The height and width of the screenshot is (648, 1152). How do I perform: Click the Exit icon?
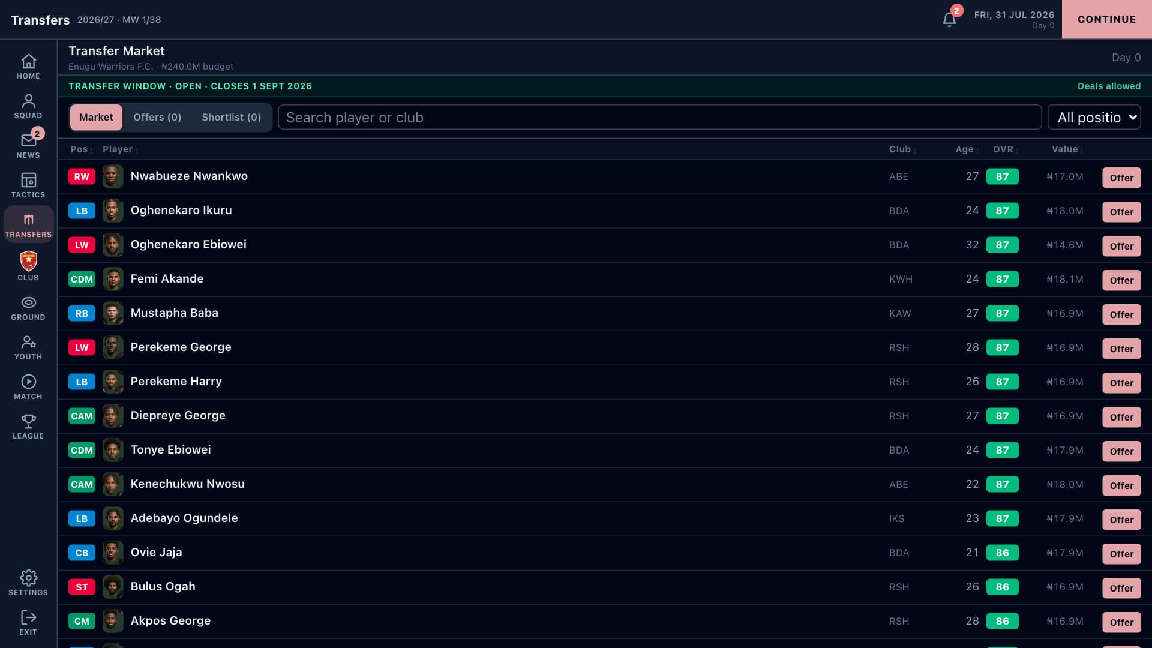[28, 623]
